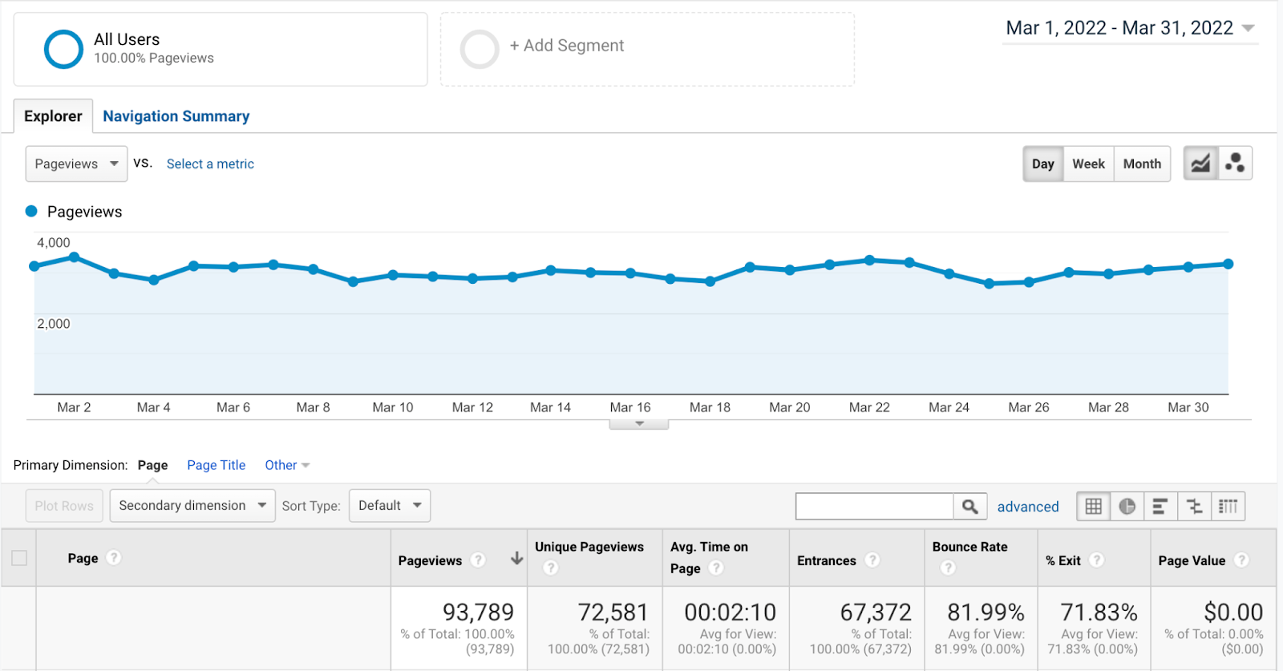Click the $0.00 page value total

pyautogui.click(x=1233, y=612)
